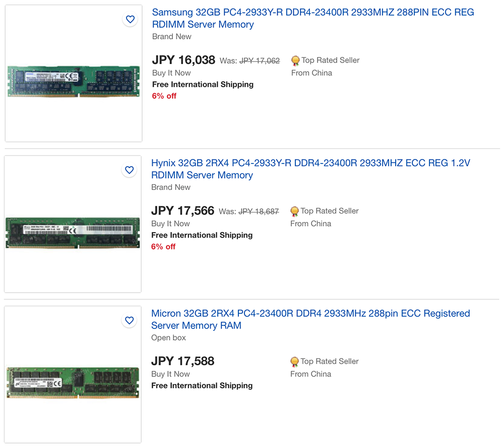Image resolution: width=504 pixels, height=447 pixels.
Task: Open Micron 32GB 2RX4 listing title
Action: click(310, 319)
